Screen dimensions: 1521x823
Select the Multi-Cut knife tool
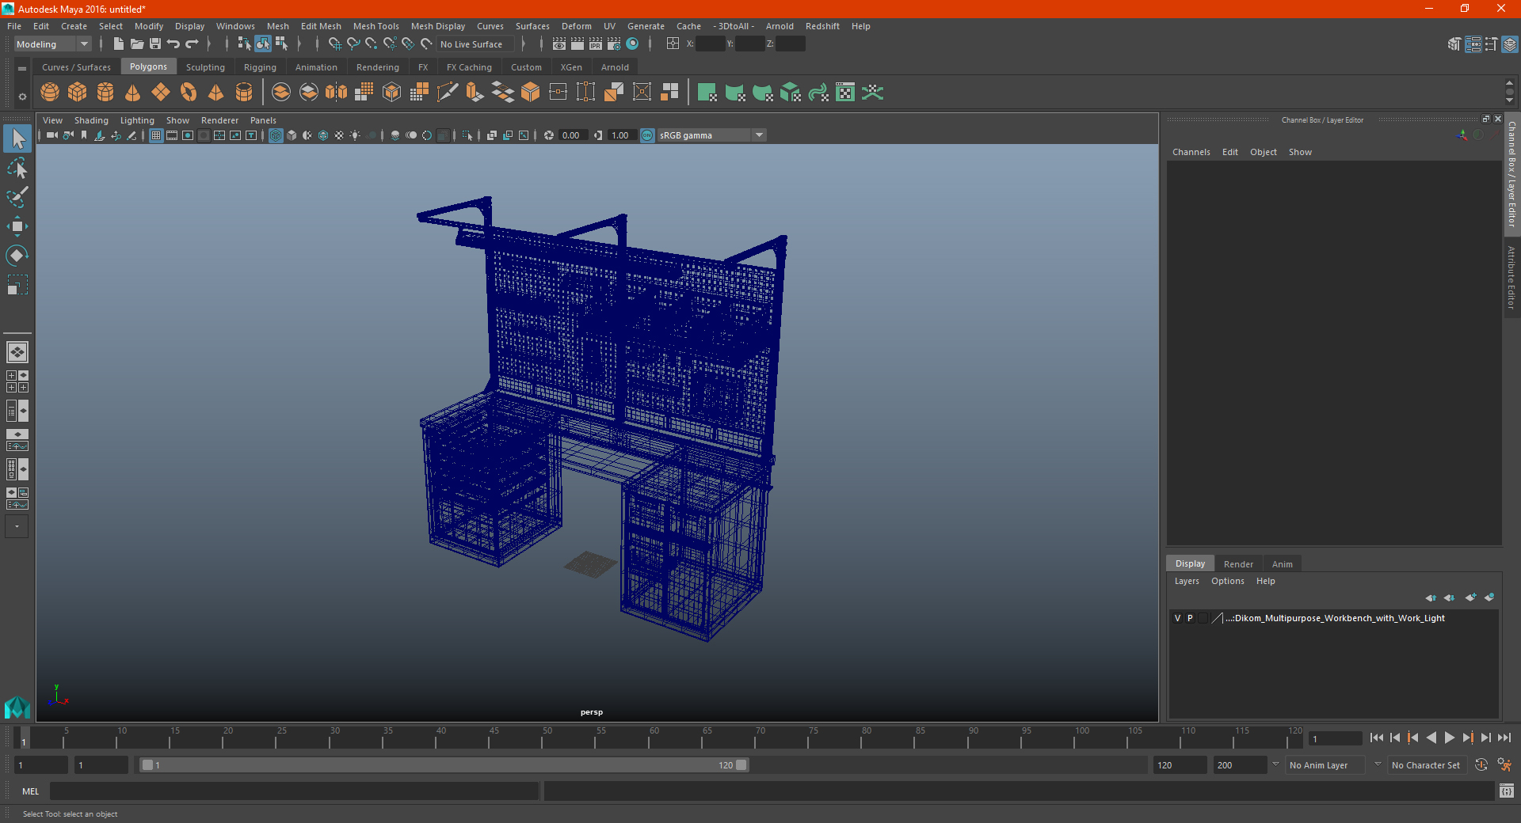pos(447,93)
